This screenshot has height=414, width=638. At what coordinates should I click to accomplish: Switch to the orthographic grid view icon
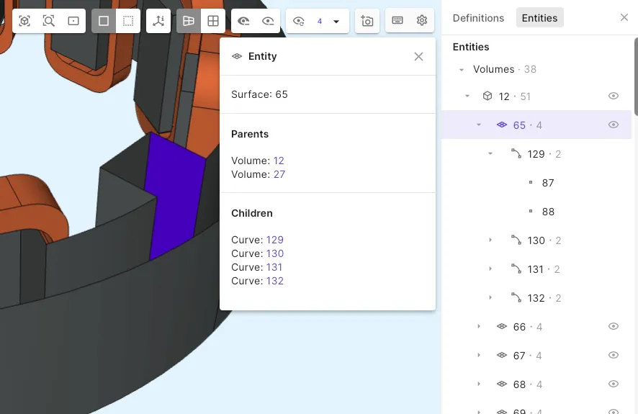pos(213,21)
